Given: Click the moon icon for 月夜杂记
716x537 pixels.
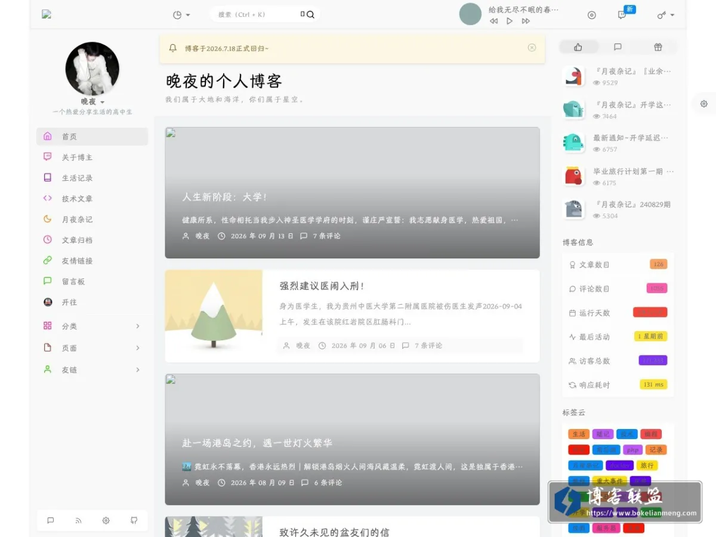Looking at the screenshot, I should 48,219.
